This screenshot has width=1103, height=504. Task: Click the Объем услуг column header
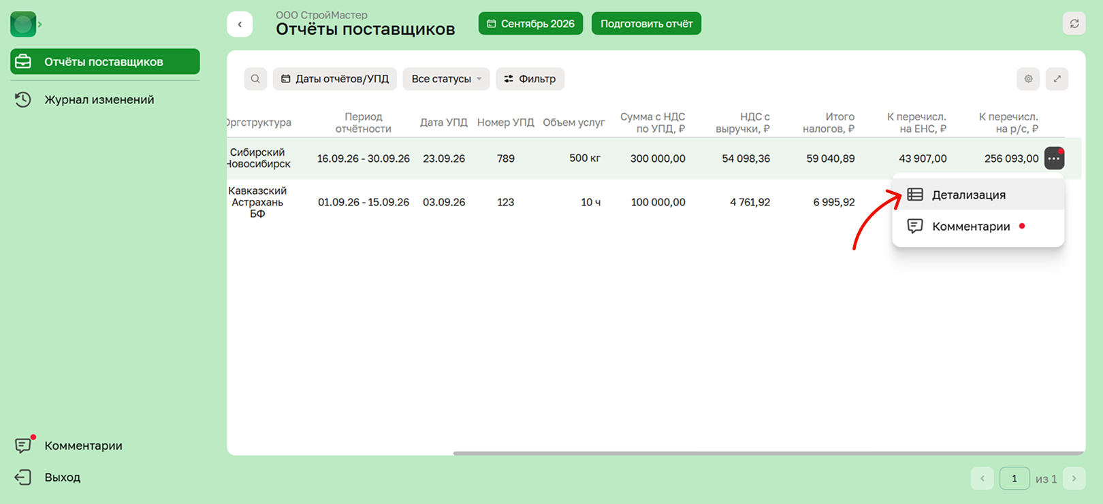[573, 122]
